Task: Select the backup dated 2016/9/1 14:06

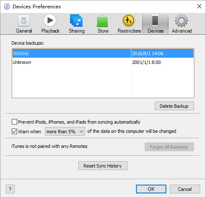Action: (103, 53)
